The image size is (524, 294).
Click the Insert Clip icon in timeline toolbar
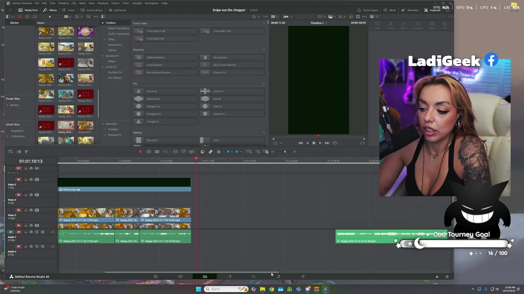pos(176,151)
